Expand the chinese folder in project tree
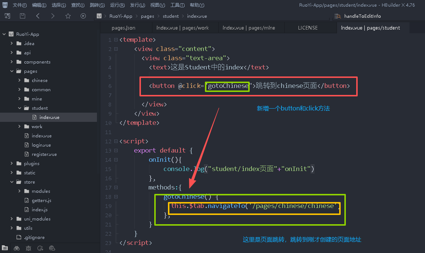The image size is (425, 253). 19,81
